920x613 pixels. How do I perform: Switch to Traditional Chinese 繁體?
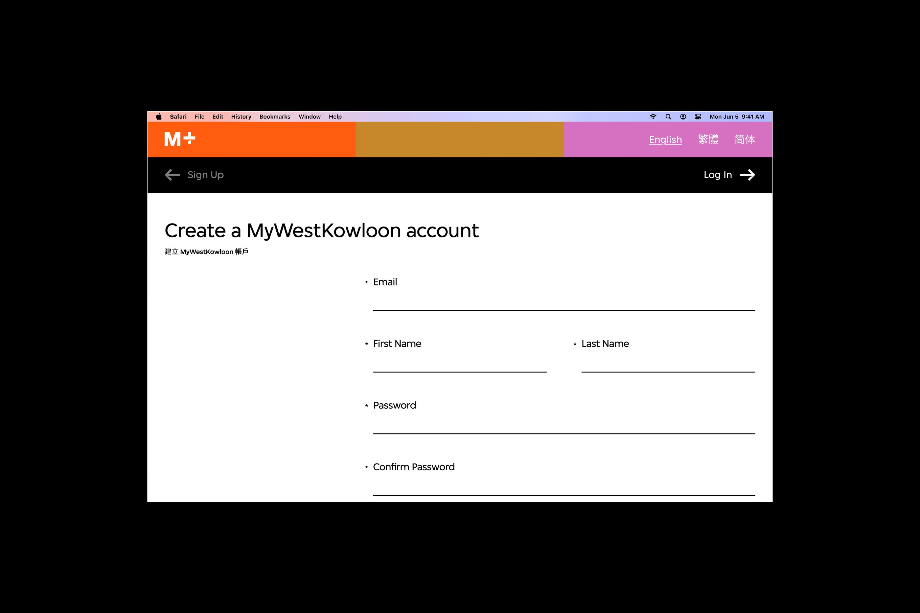coord(708,139)
